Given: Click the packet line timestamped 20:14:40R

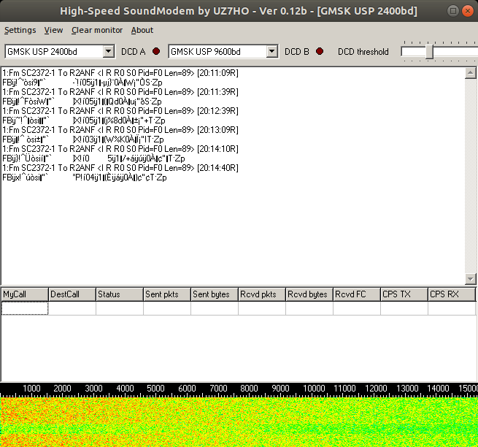Looking at the screenshot, I should pyautogui.click(x=120, y=168).
